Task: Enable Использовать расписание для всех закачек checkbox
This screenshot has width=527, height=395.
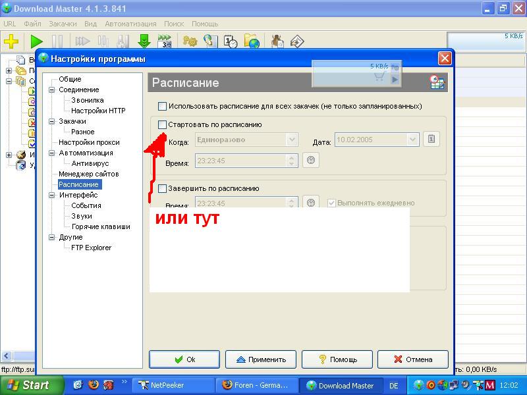Action: (162, 107)
